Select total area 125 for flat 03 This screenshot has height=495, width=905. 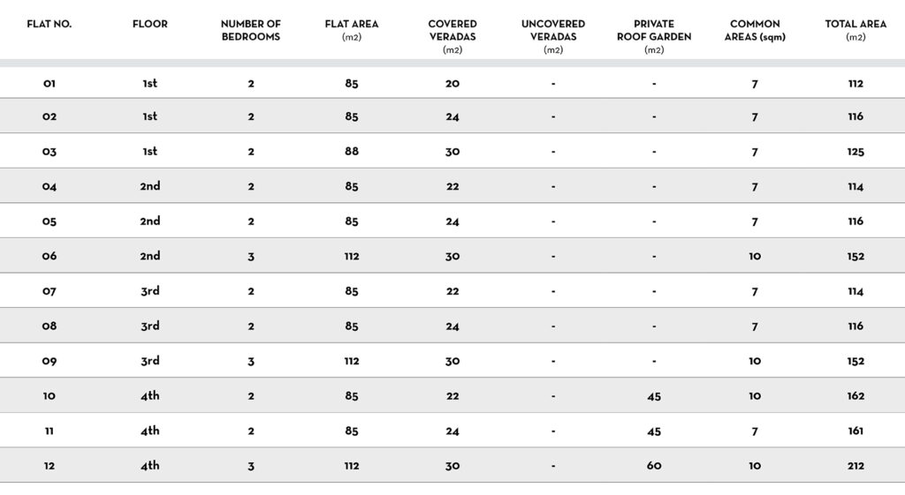(x=855, y=152)
